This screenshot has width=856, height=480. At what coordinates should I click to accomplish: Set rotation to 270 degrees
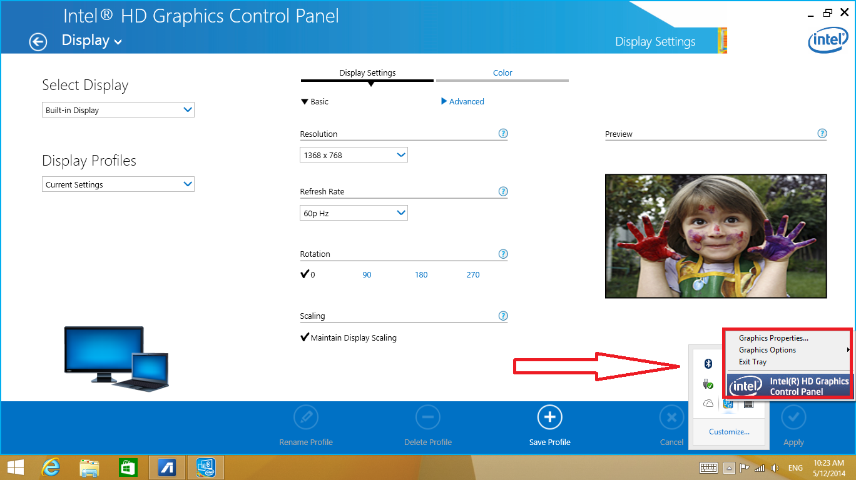[x=473, y=274]
